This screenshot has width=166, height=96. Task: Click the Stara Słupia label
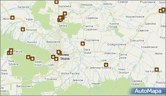pos(87,51)
